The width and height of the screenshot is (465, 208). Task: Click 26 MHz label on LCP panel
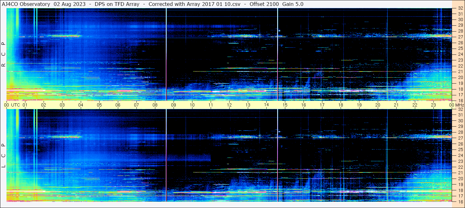[x=460, y=144]
